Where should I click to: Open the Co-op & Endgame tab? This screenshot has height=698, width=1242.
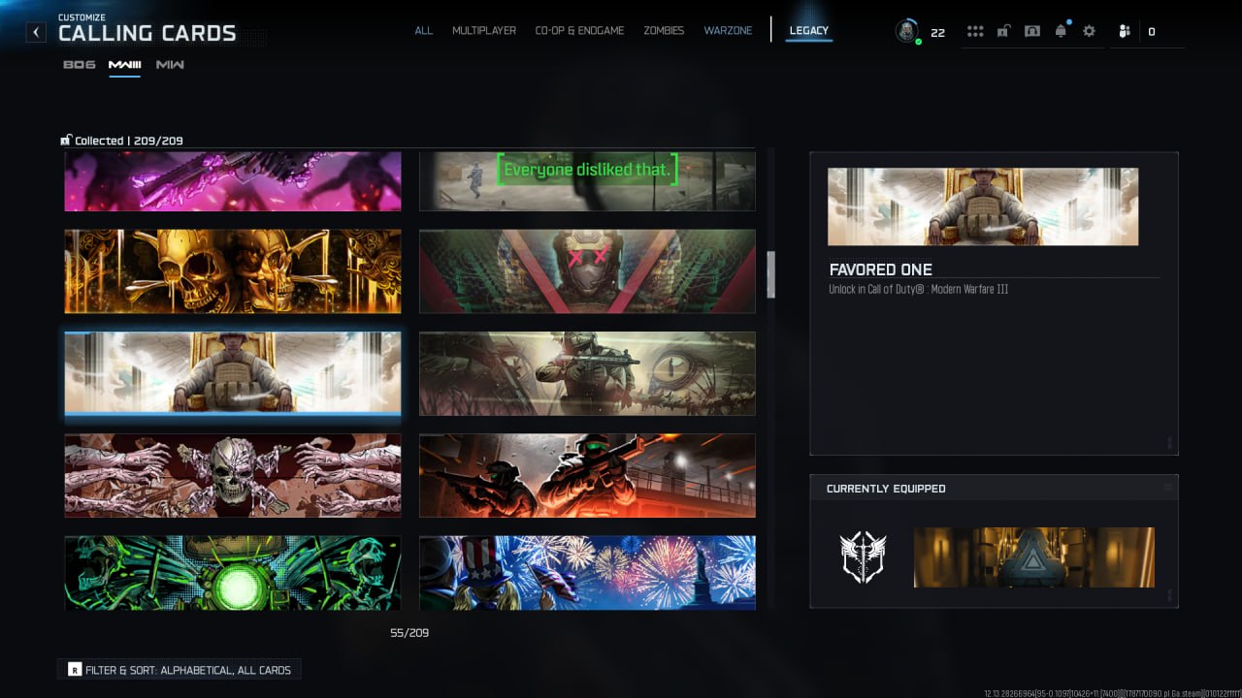[x=580, y=31]
